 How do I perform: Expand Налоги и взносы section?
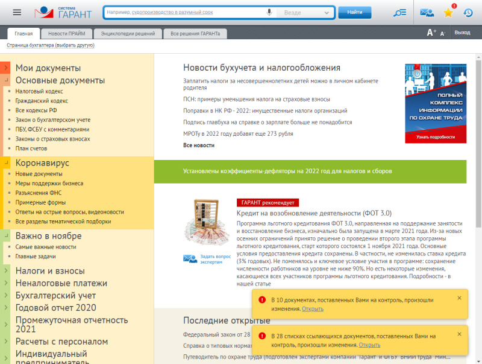(5, 270)
